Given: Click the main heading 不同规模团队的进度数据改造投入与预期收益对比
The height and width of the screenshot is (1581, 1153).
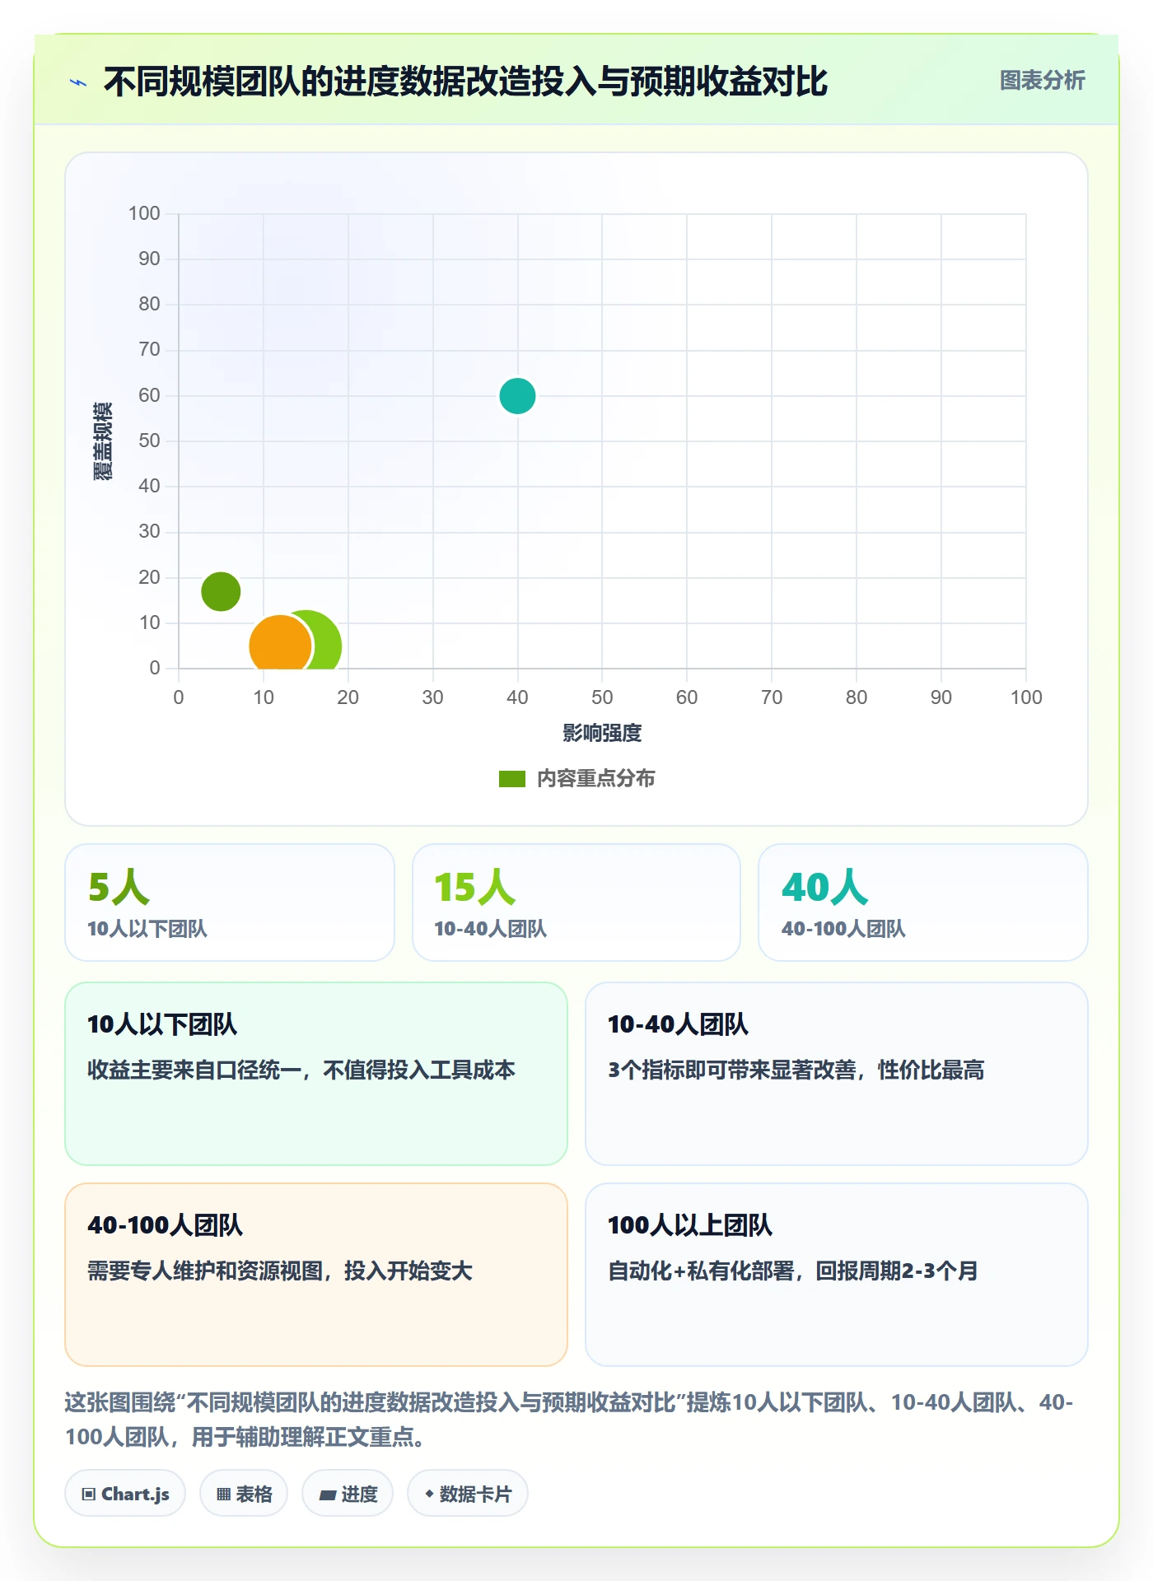Looking at the screenshot, I should pyautogui.click(x=465, y=82).
